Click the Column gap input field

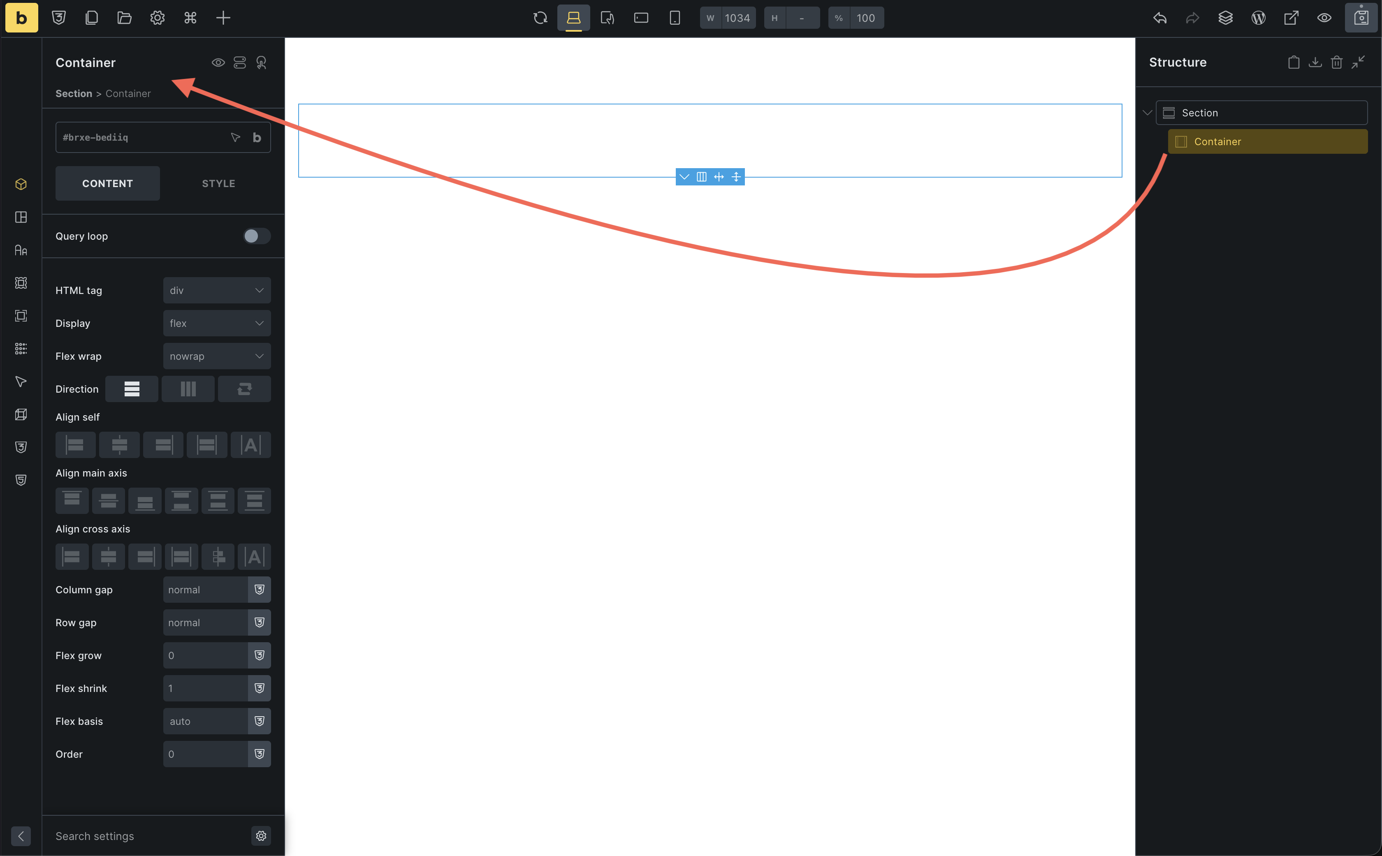click(x=205, y=589)
